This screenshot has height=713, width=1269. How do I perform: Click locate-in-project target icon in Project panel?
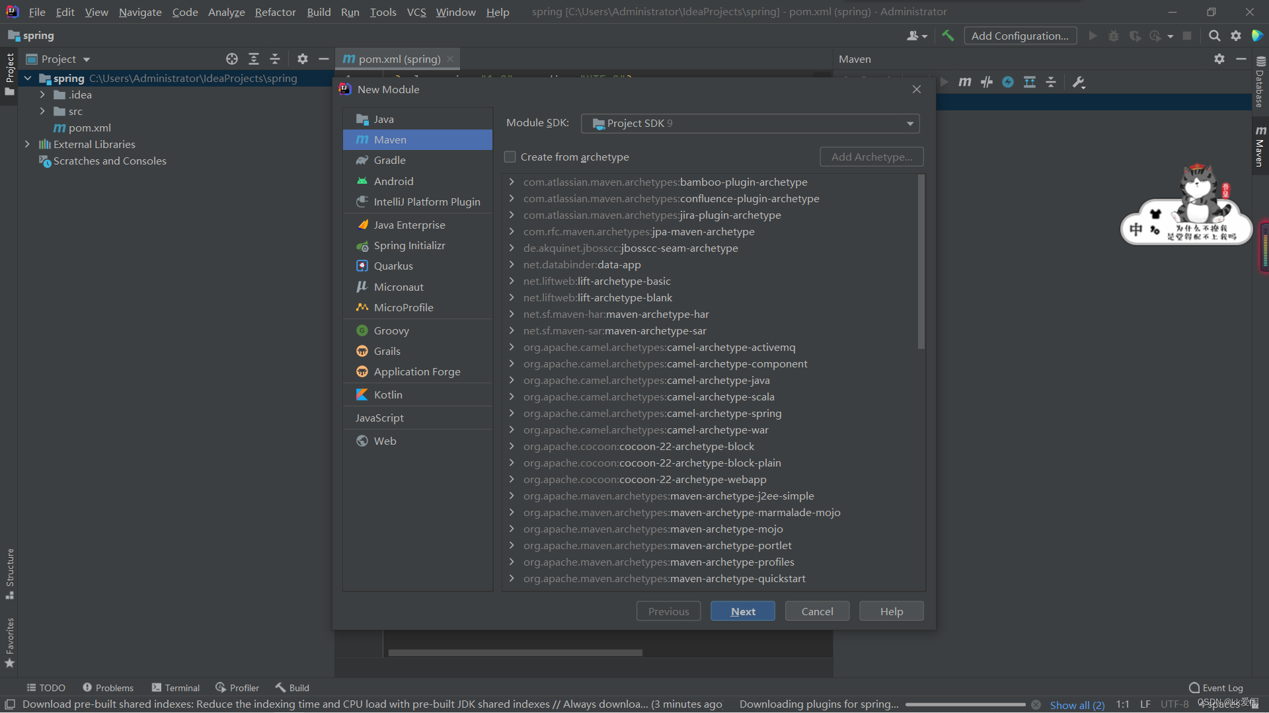(232, 59)
